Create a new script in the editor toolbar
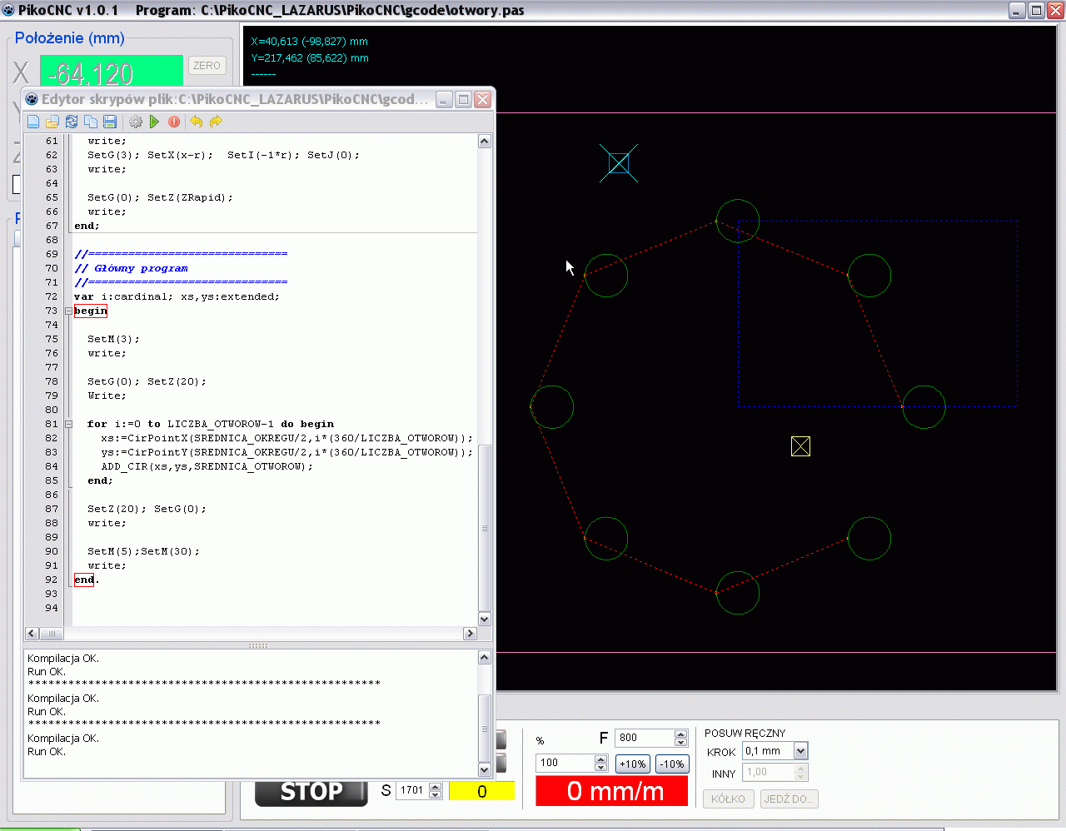1066x831 pixels. 33,122
